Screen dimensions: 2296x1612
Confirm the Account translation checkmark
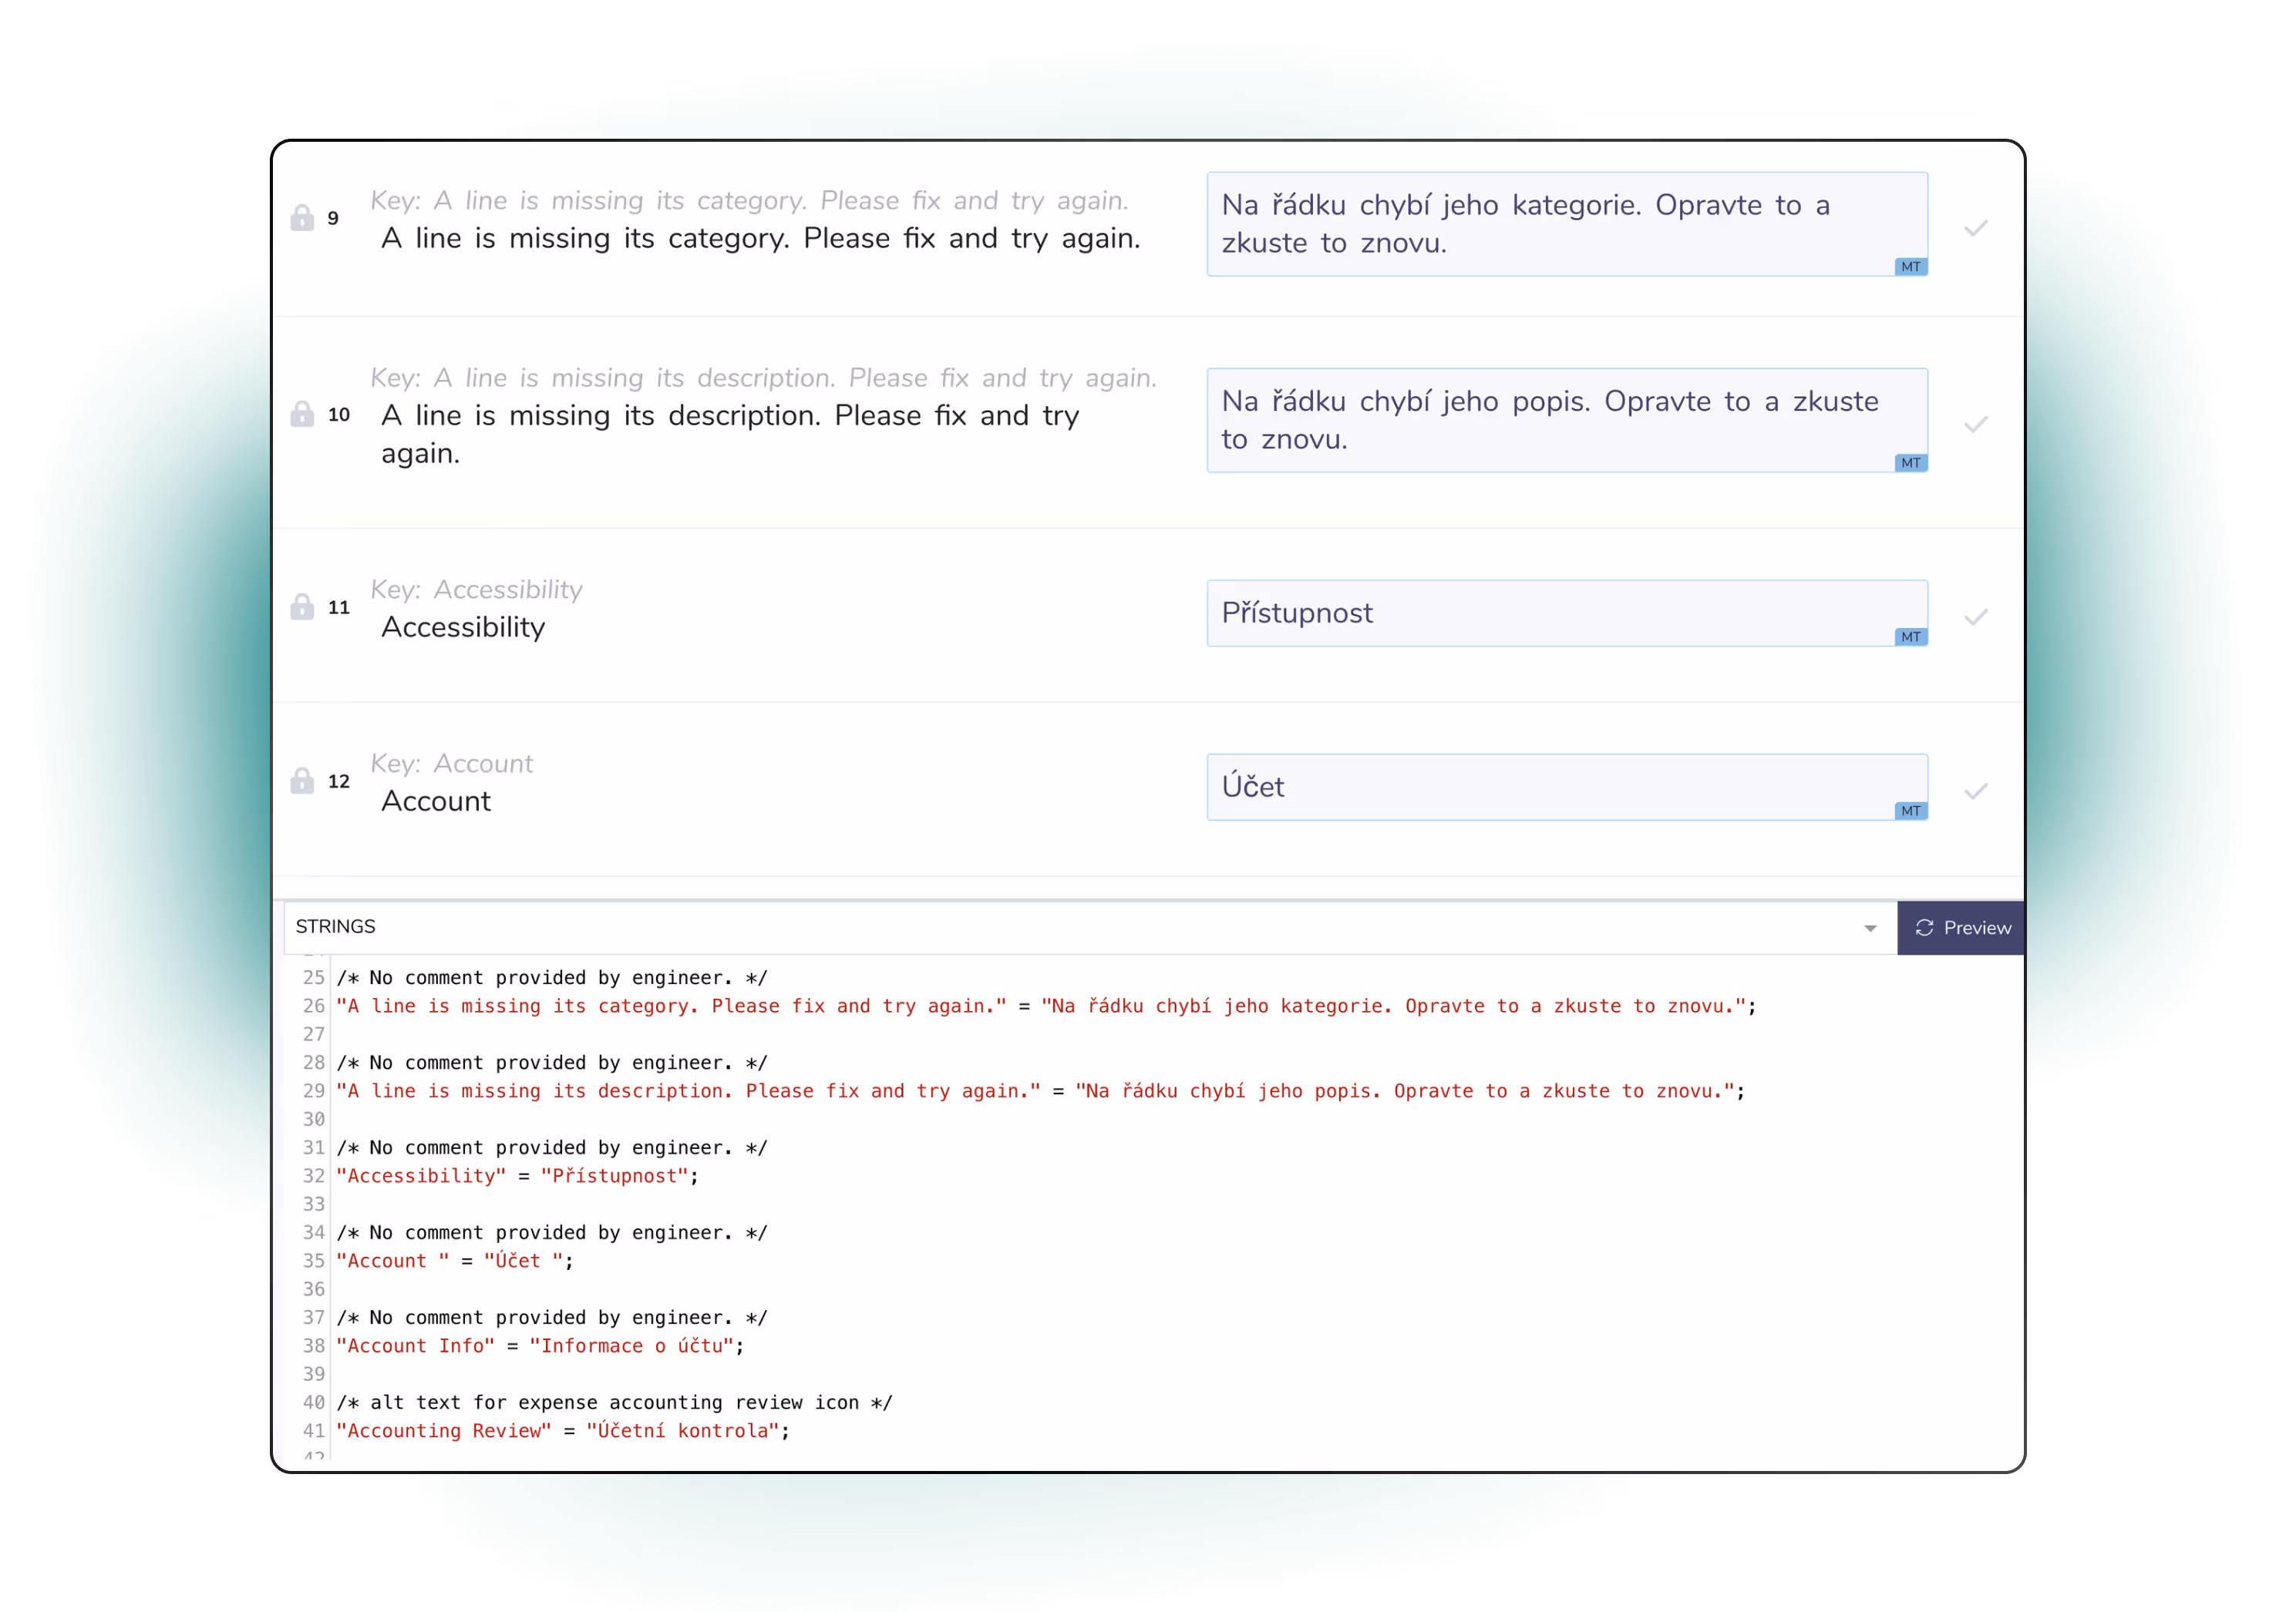(1975, 791)
